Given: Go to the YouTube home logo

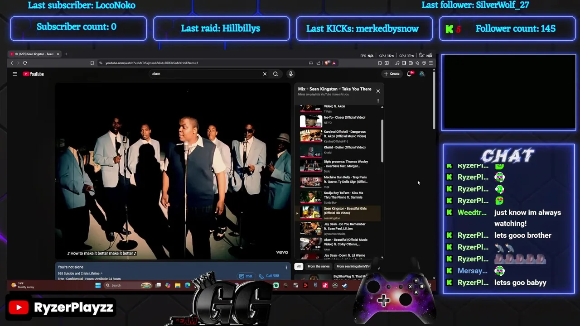Looking at the screenshot, I should 34,74.
